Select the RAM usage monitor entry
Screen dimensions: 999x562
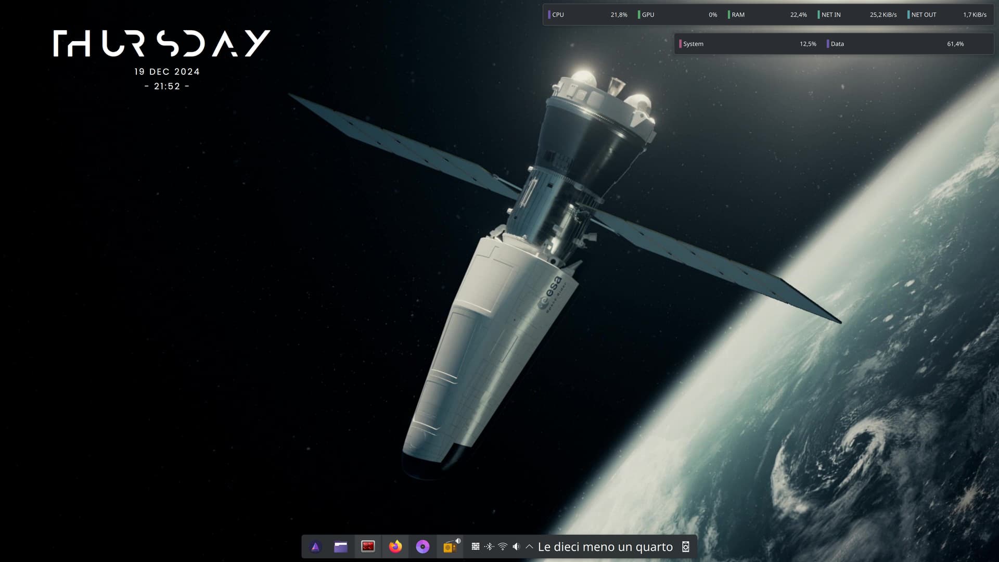pos(767,15)
